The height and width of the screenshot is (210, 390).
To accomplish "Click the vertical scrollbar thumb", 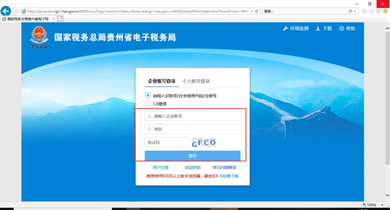I will 387,98.
